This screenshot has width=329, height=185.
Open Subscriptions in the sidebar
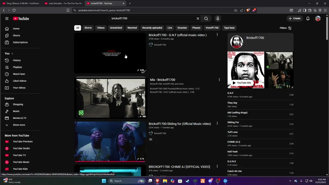point(21,42)
